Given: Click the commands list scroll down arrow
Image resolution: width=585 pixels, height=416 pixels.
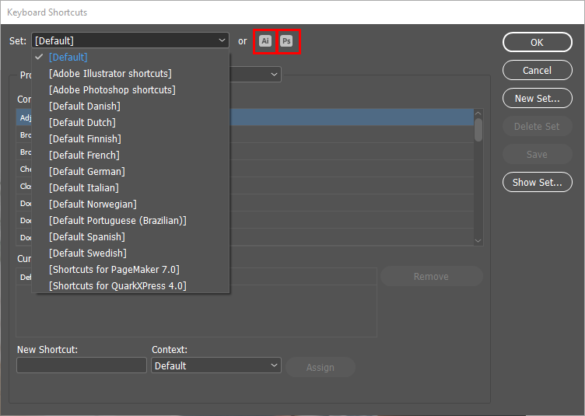Looking at the screenshot, I should [478, 241].
